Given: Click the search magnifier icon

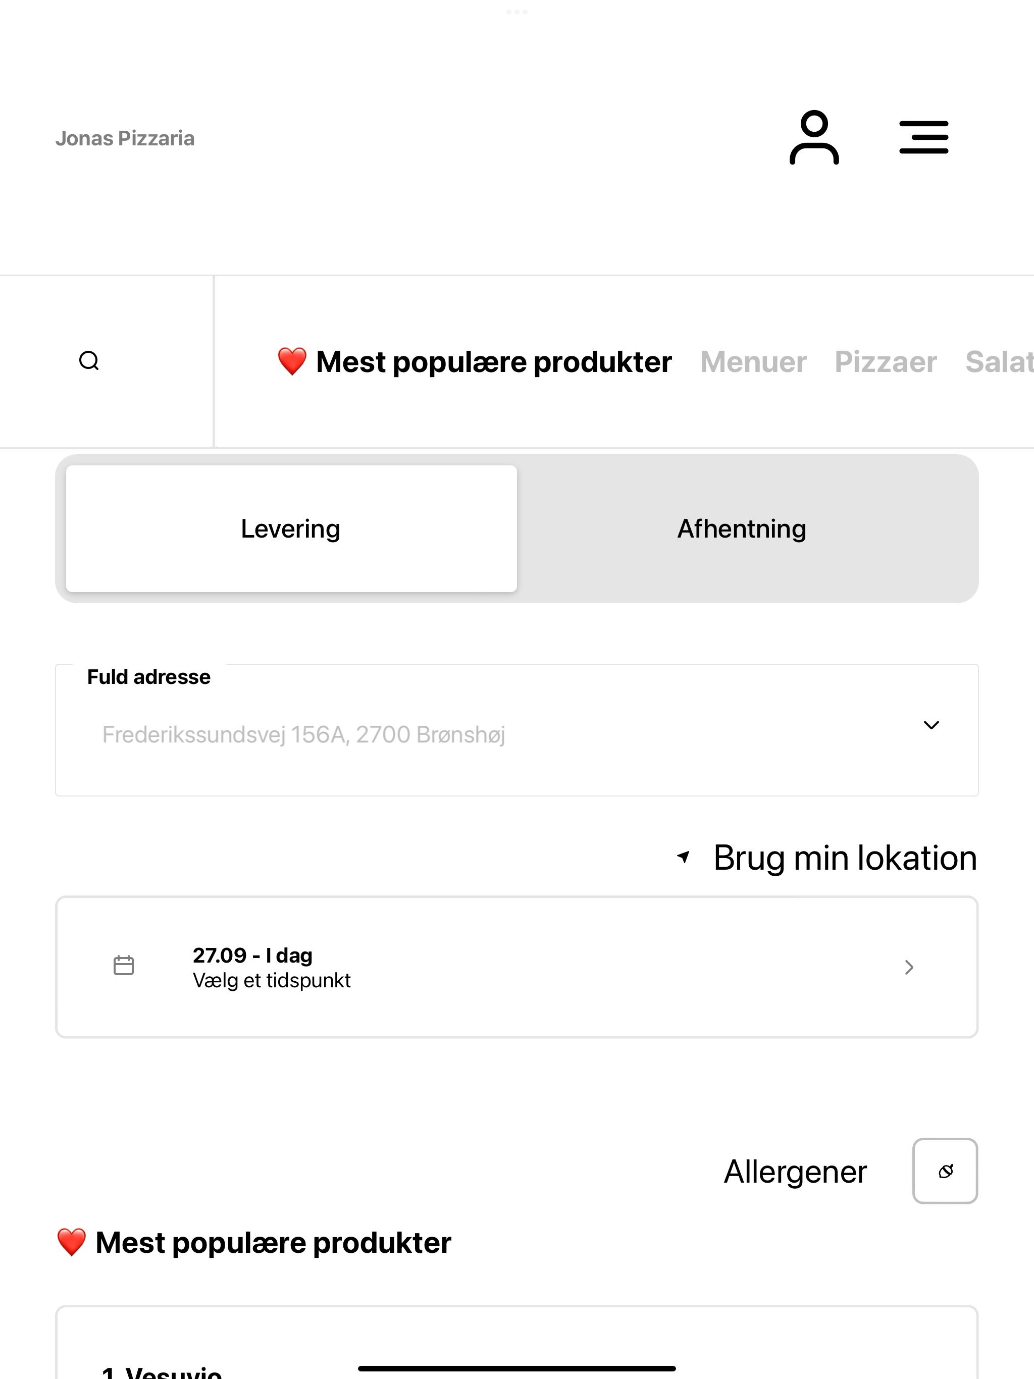Looking at the screenshot, I should [89, 361].
